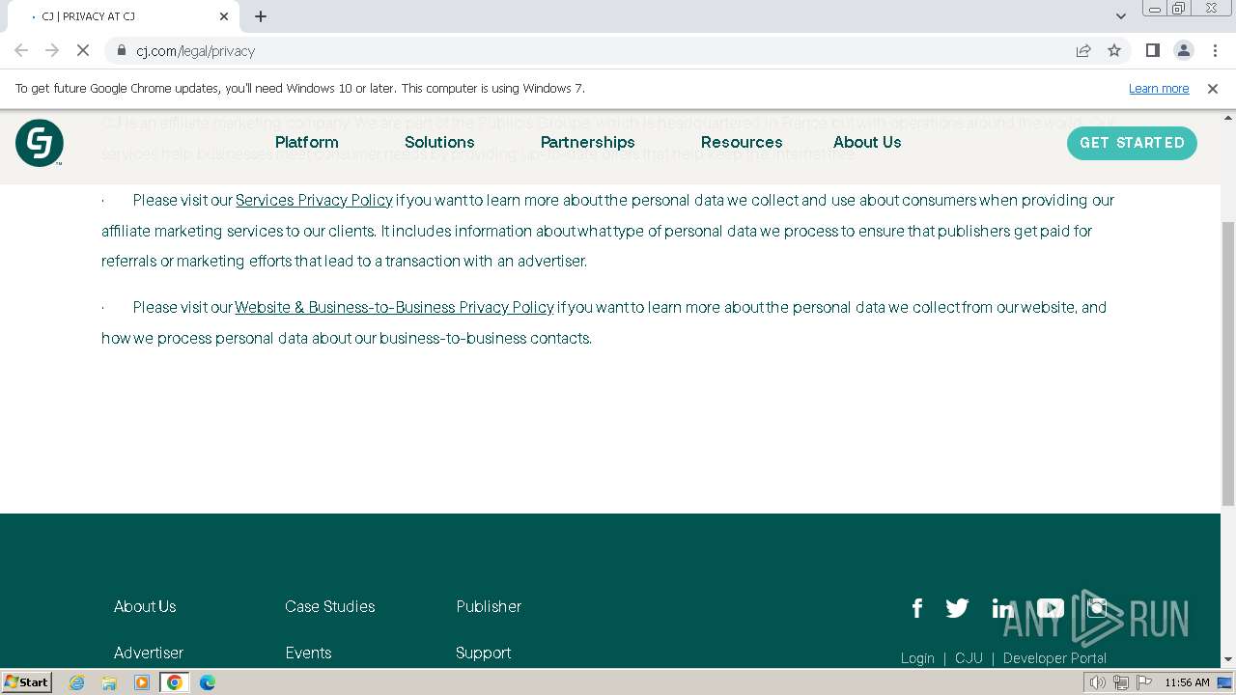This screenshot has height=695, width=1236.
Task: Open the Chrome profile avatar
Action: [x=1183, y=50]
